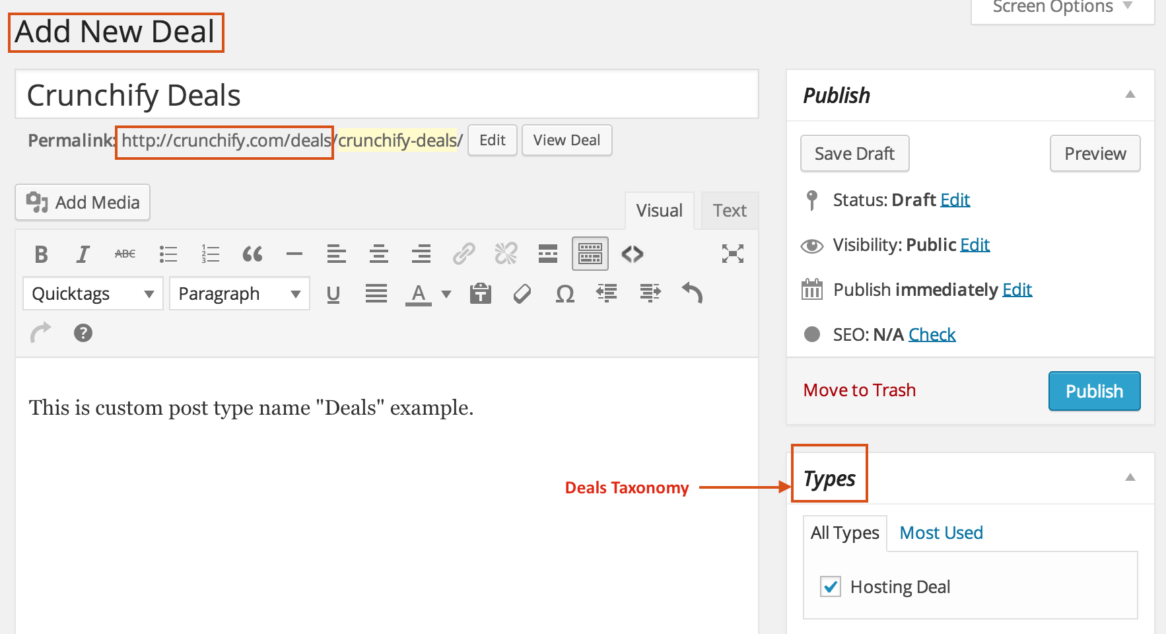The image size is (1166, 634).
Task: Click the blue Publish button
Action: tap(1094, 391)
